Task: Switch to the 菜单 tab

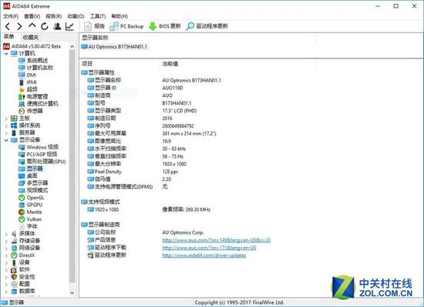Action: tap(9, 37)
